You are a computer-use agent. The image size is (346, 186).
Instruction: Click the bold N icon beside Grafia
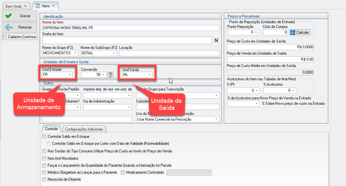coord(216,40)
